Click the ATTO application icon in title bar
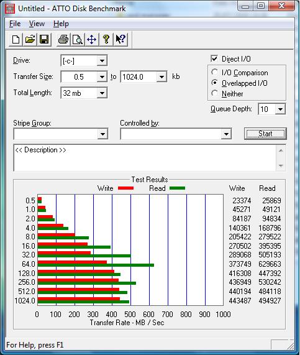Viewport: 300px width, 355px height. [x=10, y=9]
